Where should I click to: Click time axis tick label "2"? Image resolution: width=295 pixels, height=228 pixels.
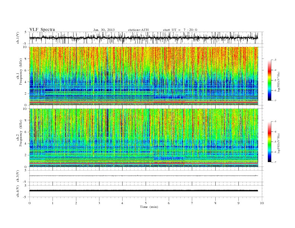coord(76,203)
